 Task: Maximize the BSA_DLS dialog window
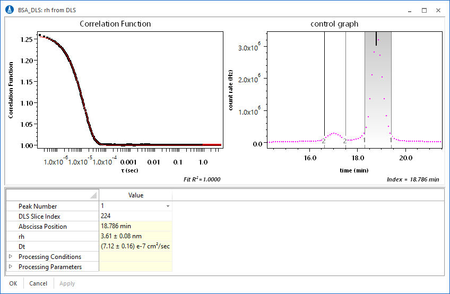[424, 10]
